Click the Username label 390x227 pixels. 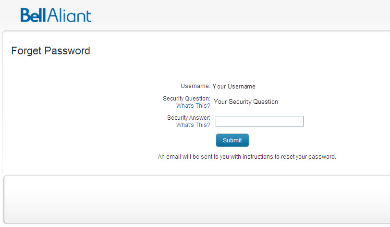click(x=195, y=86)
